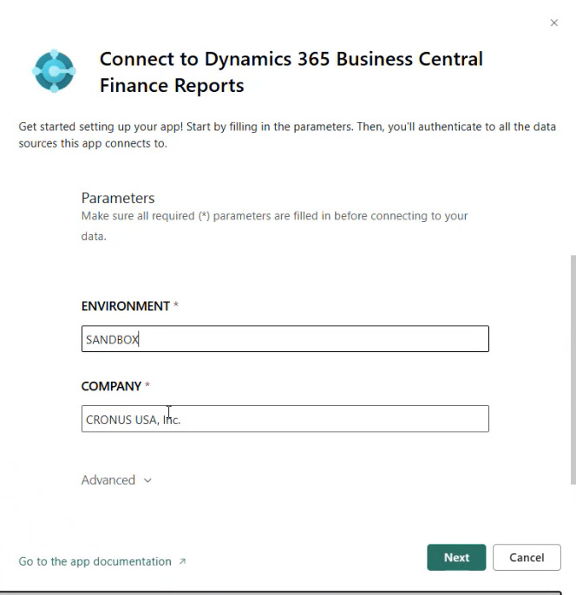Click into the COMPANY input field
This screenshot has width=576, height=595.
[x=285, y=419]
